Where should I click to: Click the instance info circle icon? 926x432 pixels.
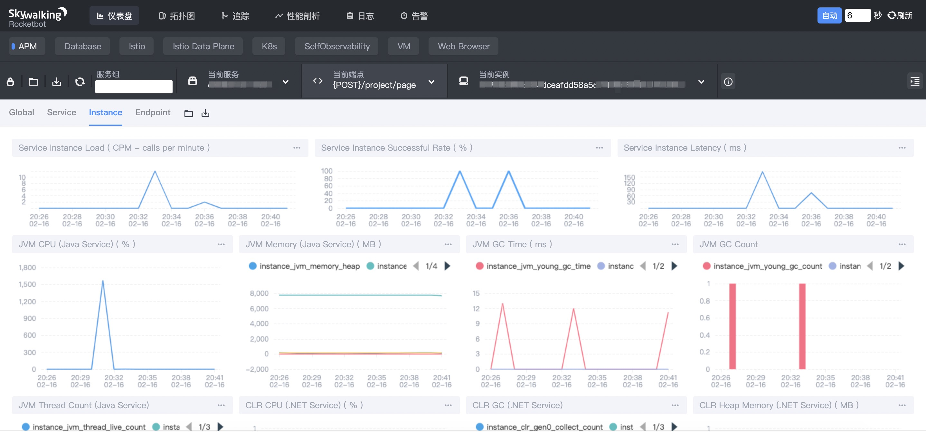pos(728,82)
